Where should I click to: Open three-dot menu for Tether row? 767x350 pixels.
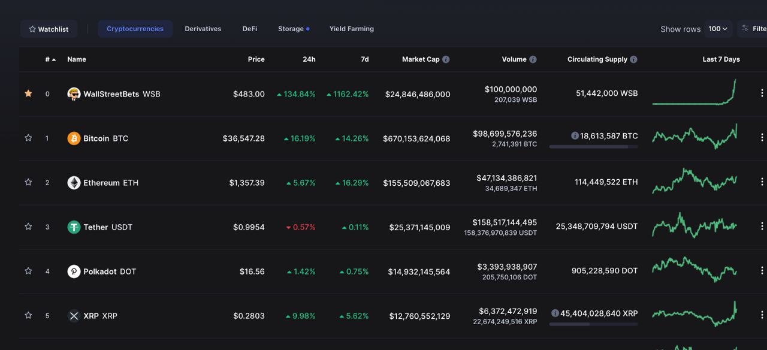click(x=762, y=226)
